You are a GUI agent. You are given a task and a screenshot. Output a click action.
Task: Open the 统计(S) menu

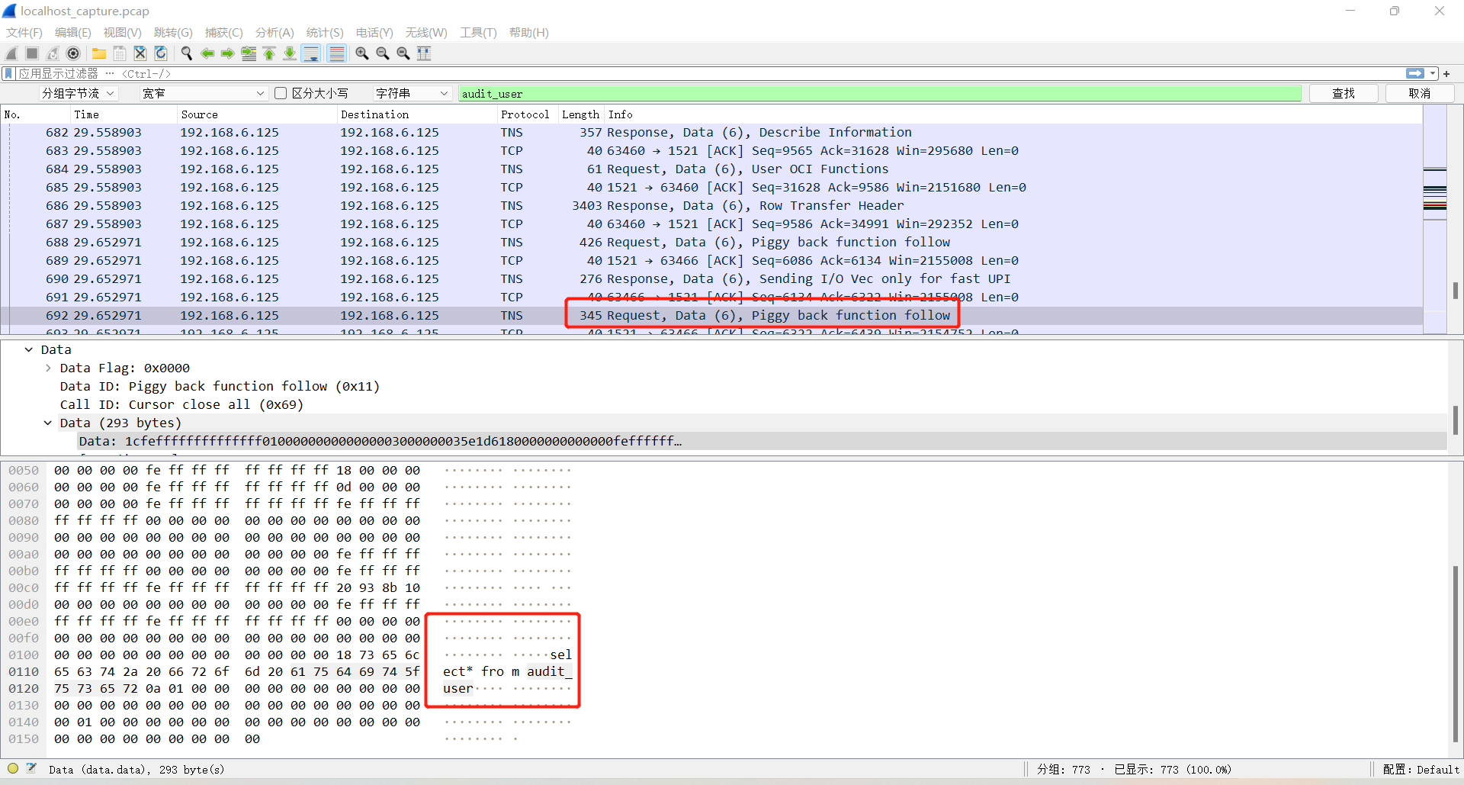pyautogui.click(x=324, y=33)
